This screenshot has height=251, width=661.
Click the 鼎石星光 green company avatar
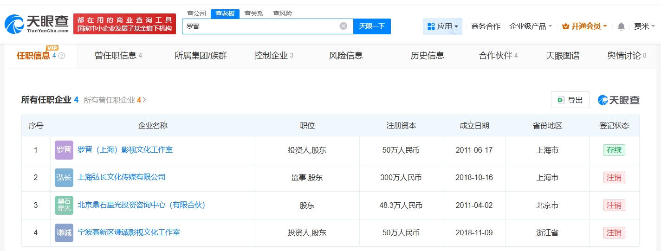coord(64,205)
